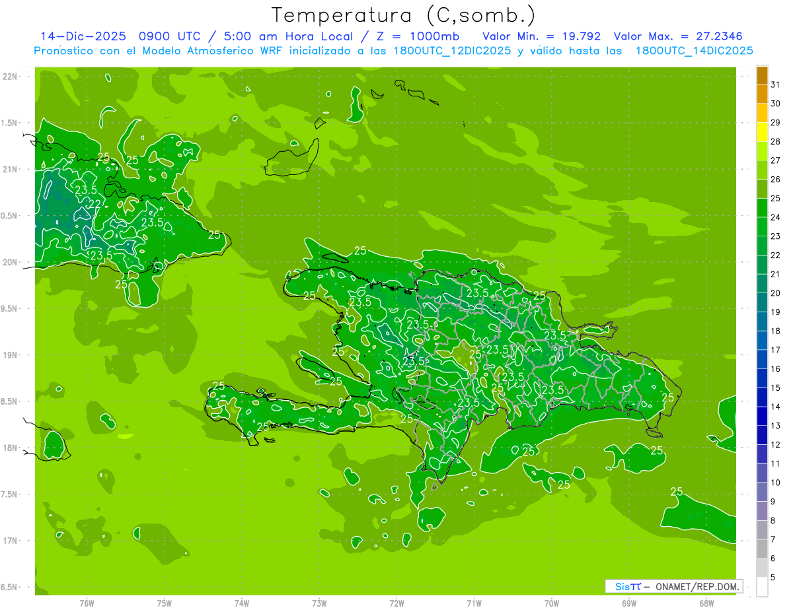Click the '1800UTC_14DIC2025' valid-until time text
The image size is (793, 612).
(694, 51)
